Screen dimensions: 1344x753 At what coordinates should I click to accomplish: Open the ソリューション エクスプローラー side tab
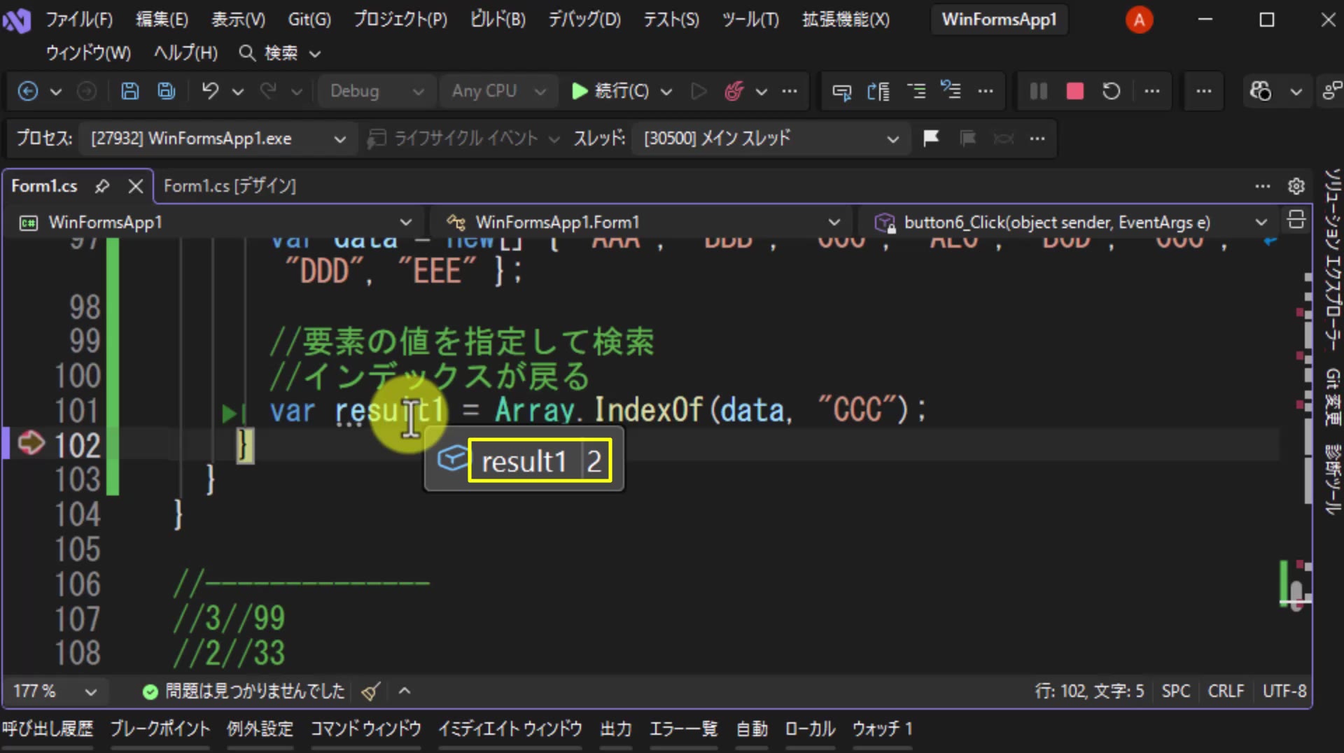point(1332,259)
